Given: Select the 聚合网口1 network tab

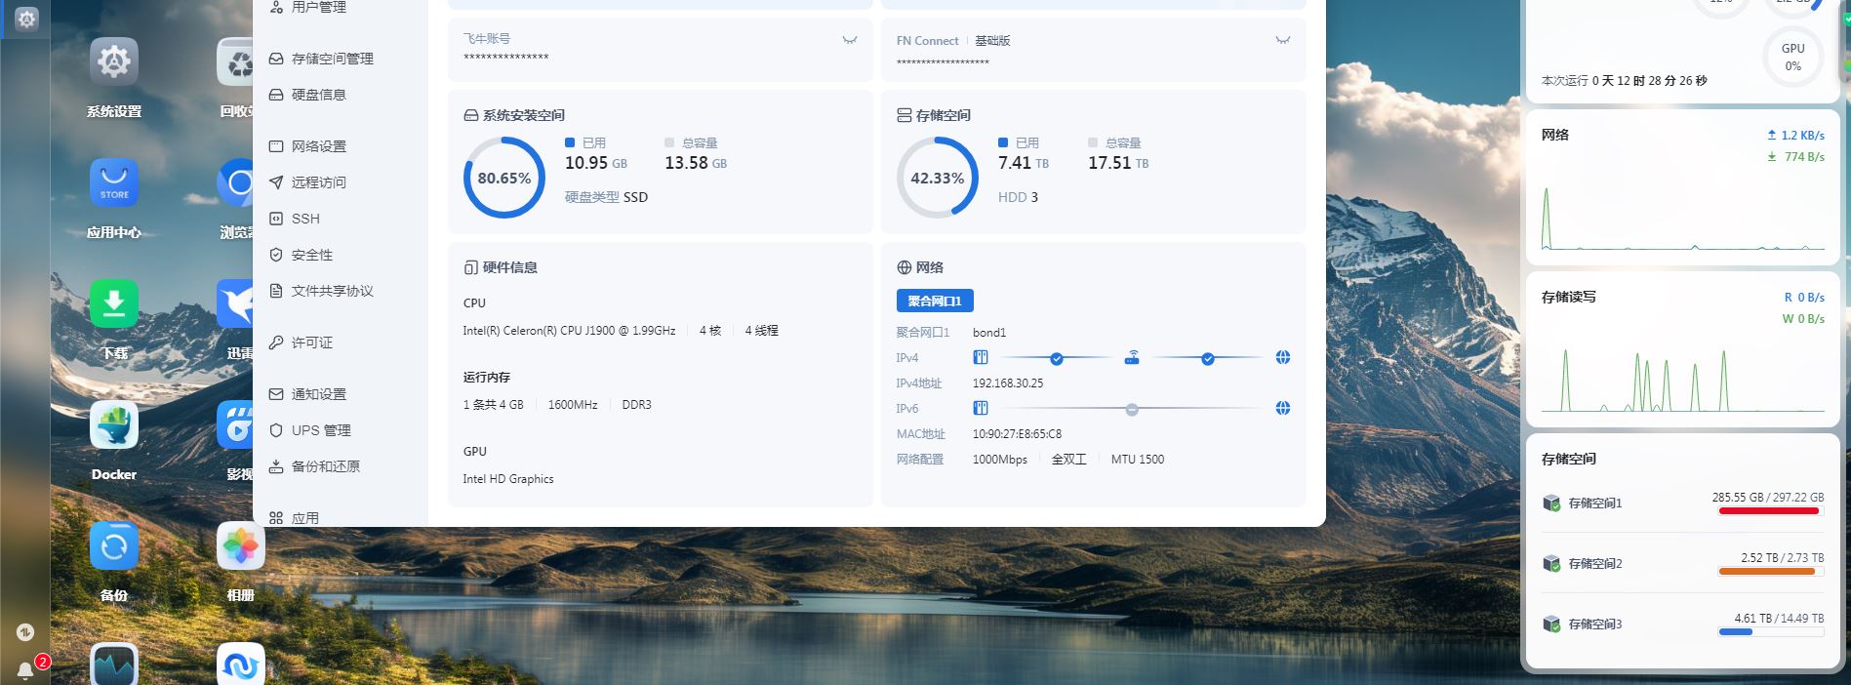Looking at the screenshot, I should 935,301.
